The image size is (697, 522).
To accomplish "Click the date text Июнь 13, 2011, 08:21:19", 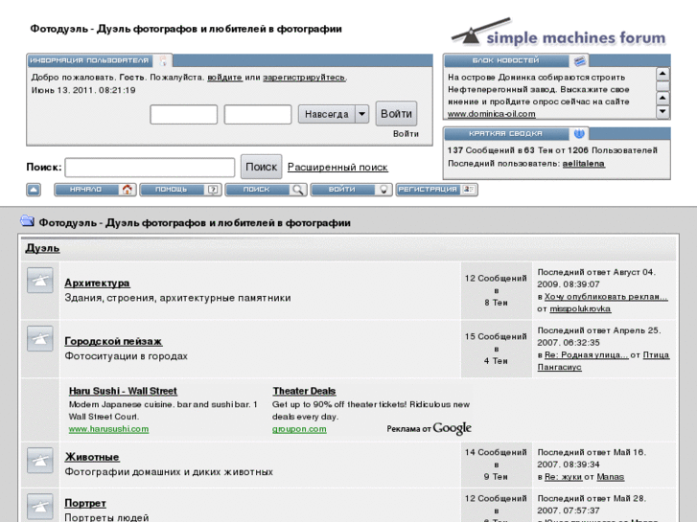I will pyautogui.click(x=83, y=90).
